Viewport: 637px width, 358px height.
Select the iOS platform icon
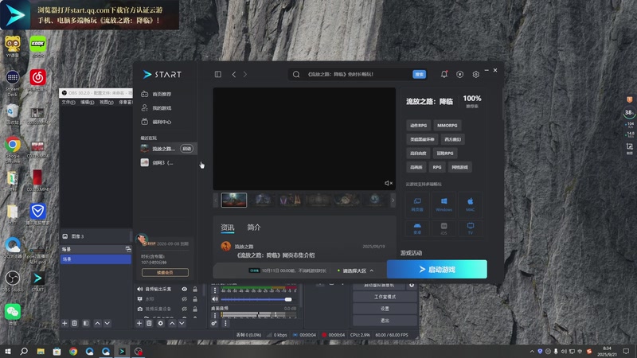444,228
